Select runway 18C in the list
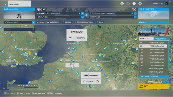The image size is (173, 97). pyautogui.click(x=153, y=49)
